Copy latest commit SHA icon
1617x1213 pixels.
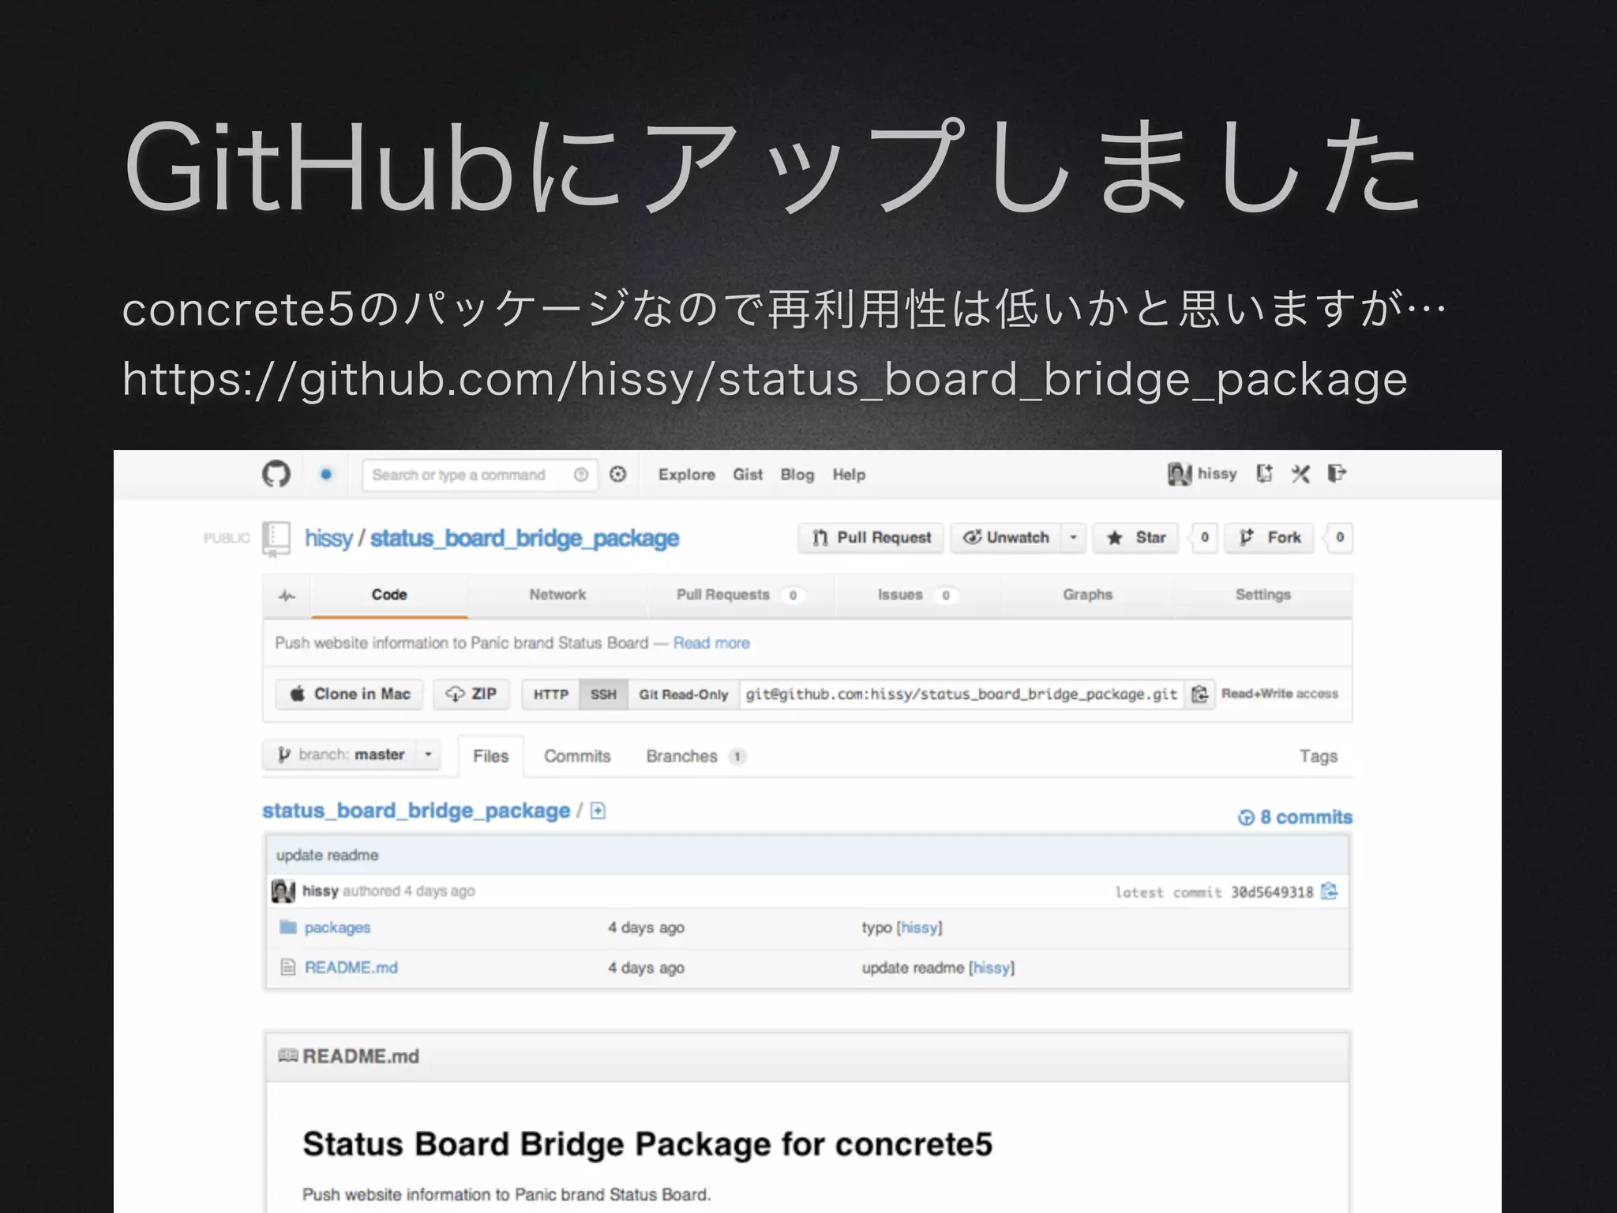pyautogui.click(x=1330, y=892)
